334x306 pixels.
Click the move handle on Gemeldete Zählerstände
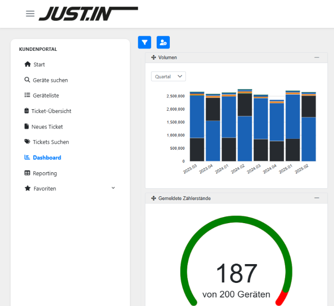(x=153, y=199)
